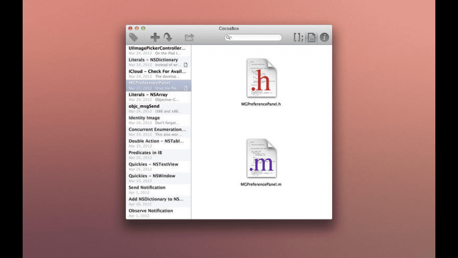458x258 pixels.
Task: Select Quickies – NSWindow snippet
Action: [x=158, y=178]
